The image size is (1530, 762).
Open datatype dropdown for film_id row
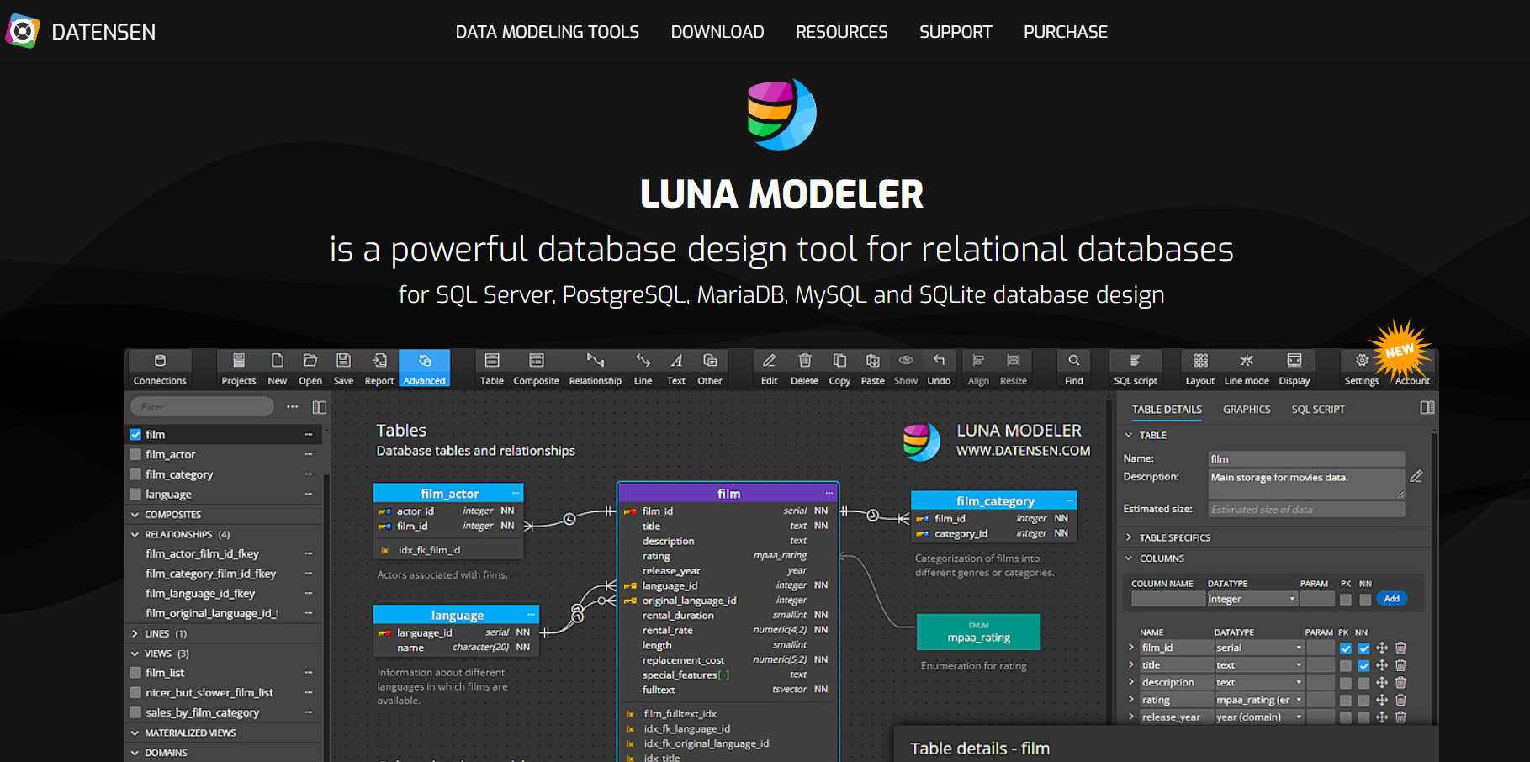coord(1259,648)
